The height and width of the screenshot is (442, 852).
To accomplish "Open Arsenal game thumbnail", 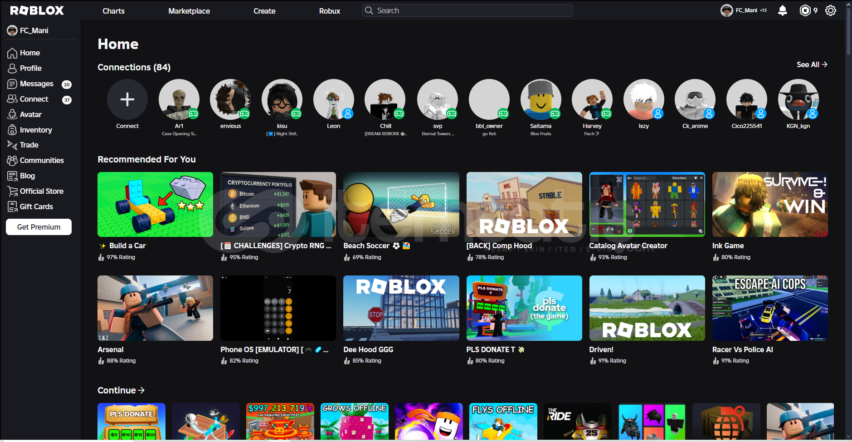I will click(x=155, y=308).
